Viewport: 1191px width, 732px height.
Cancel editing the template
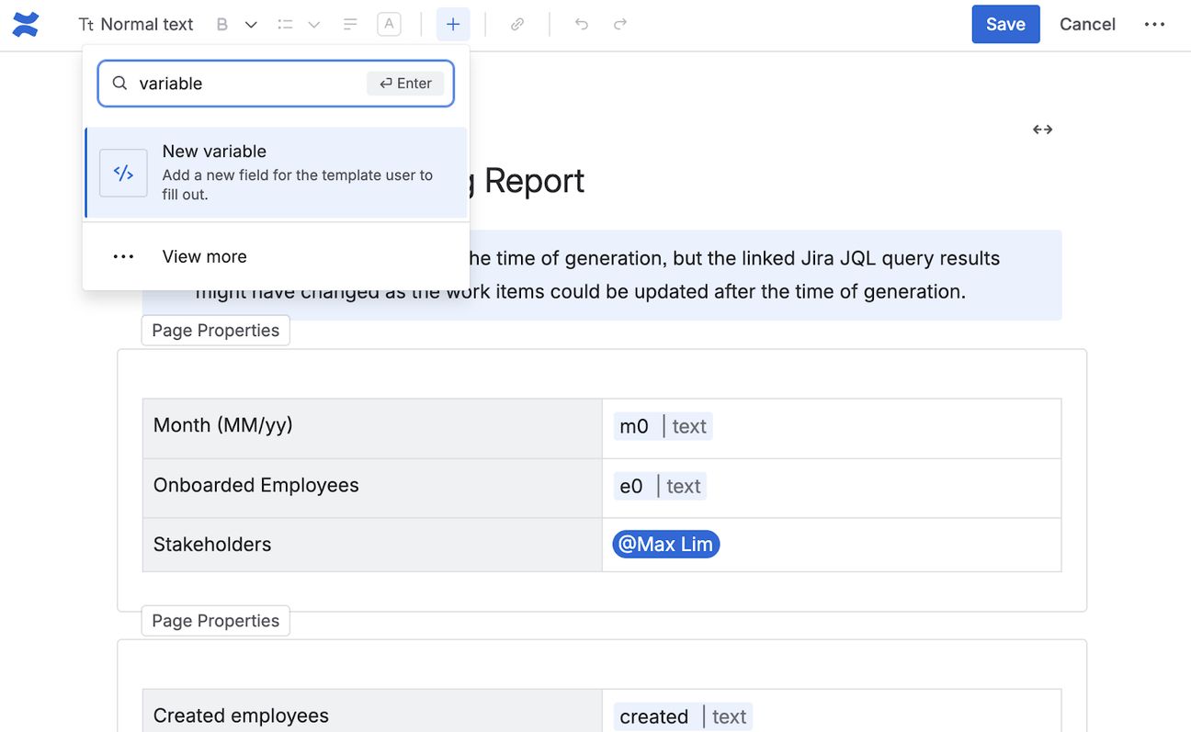1087,25
